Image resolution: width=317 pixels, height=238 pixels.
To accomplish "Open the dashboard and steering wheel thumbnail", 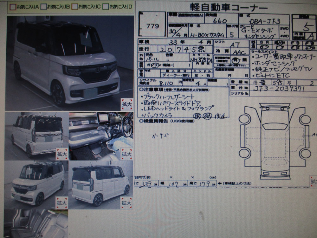I will coord(101,136).
